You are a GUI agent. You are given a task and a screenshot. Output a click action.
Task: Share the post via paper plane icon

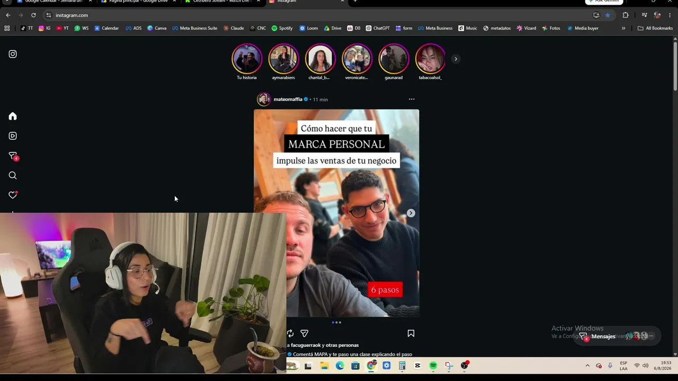point(304,333)
